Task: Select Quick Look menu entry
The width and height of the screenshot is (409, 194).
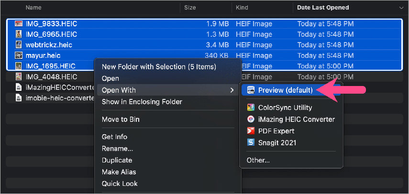Action: click(119, 183)
